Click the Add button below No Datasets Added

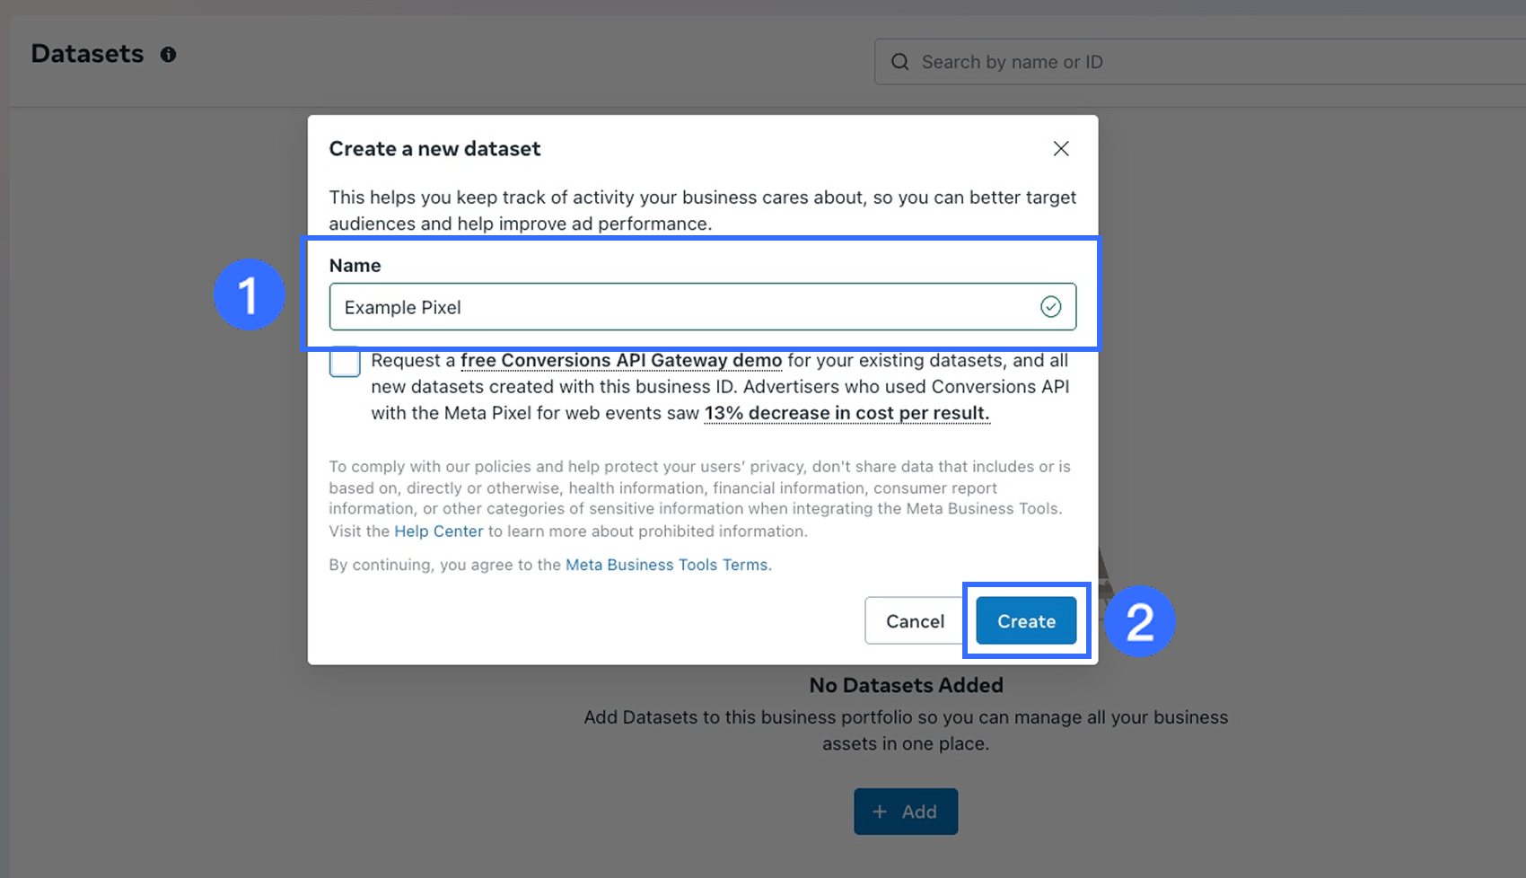(906, 812)
